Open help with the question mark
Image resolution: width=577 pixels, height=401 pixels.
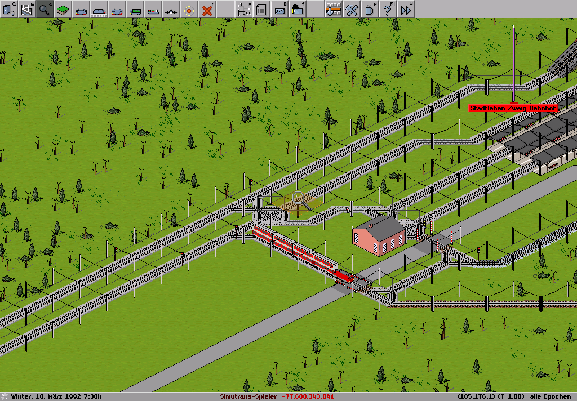tap(387, 9)
